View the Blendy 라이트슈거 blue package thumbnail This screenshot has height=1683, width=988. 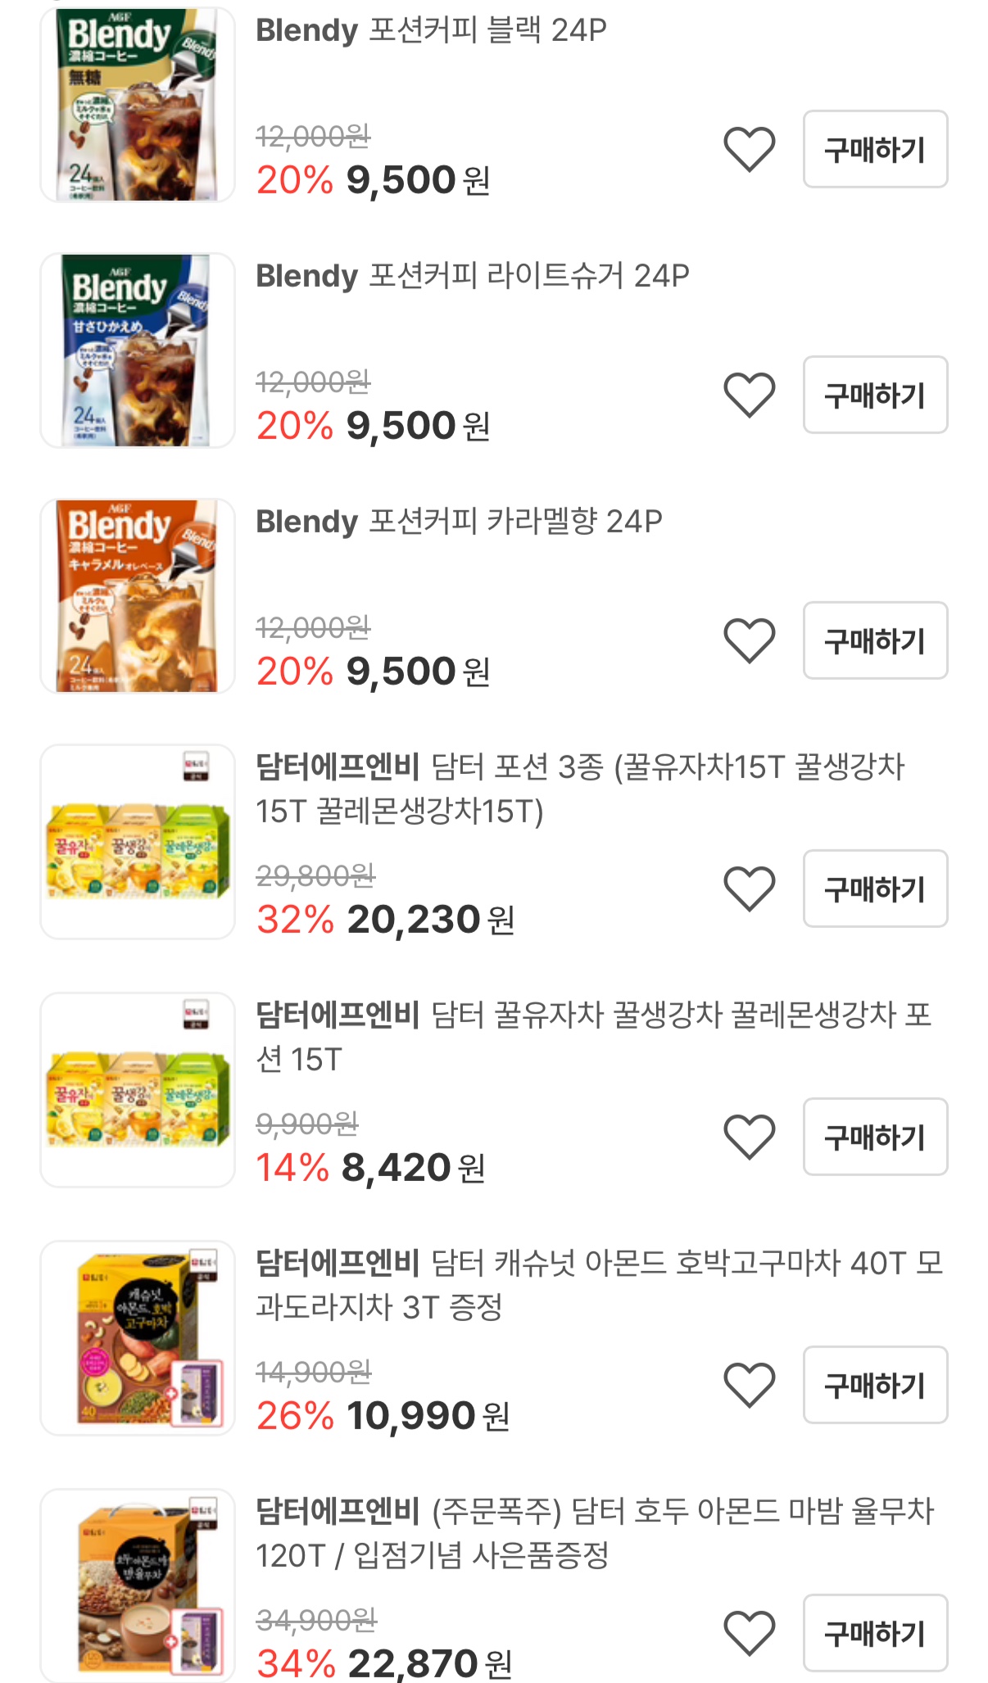pyautogui.click(x=138, y=351)
